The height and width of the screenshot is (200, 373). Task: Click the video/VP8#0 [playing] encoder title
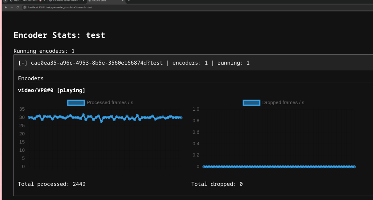click(x=51, y=90)
